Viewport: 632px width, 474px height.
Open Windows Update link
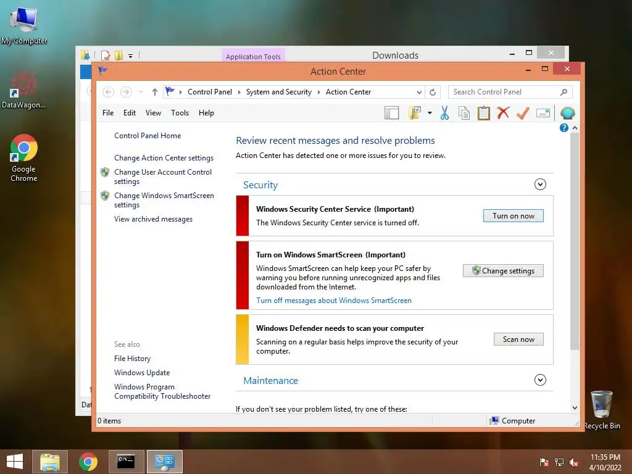click(142, 373)
